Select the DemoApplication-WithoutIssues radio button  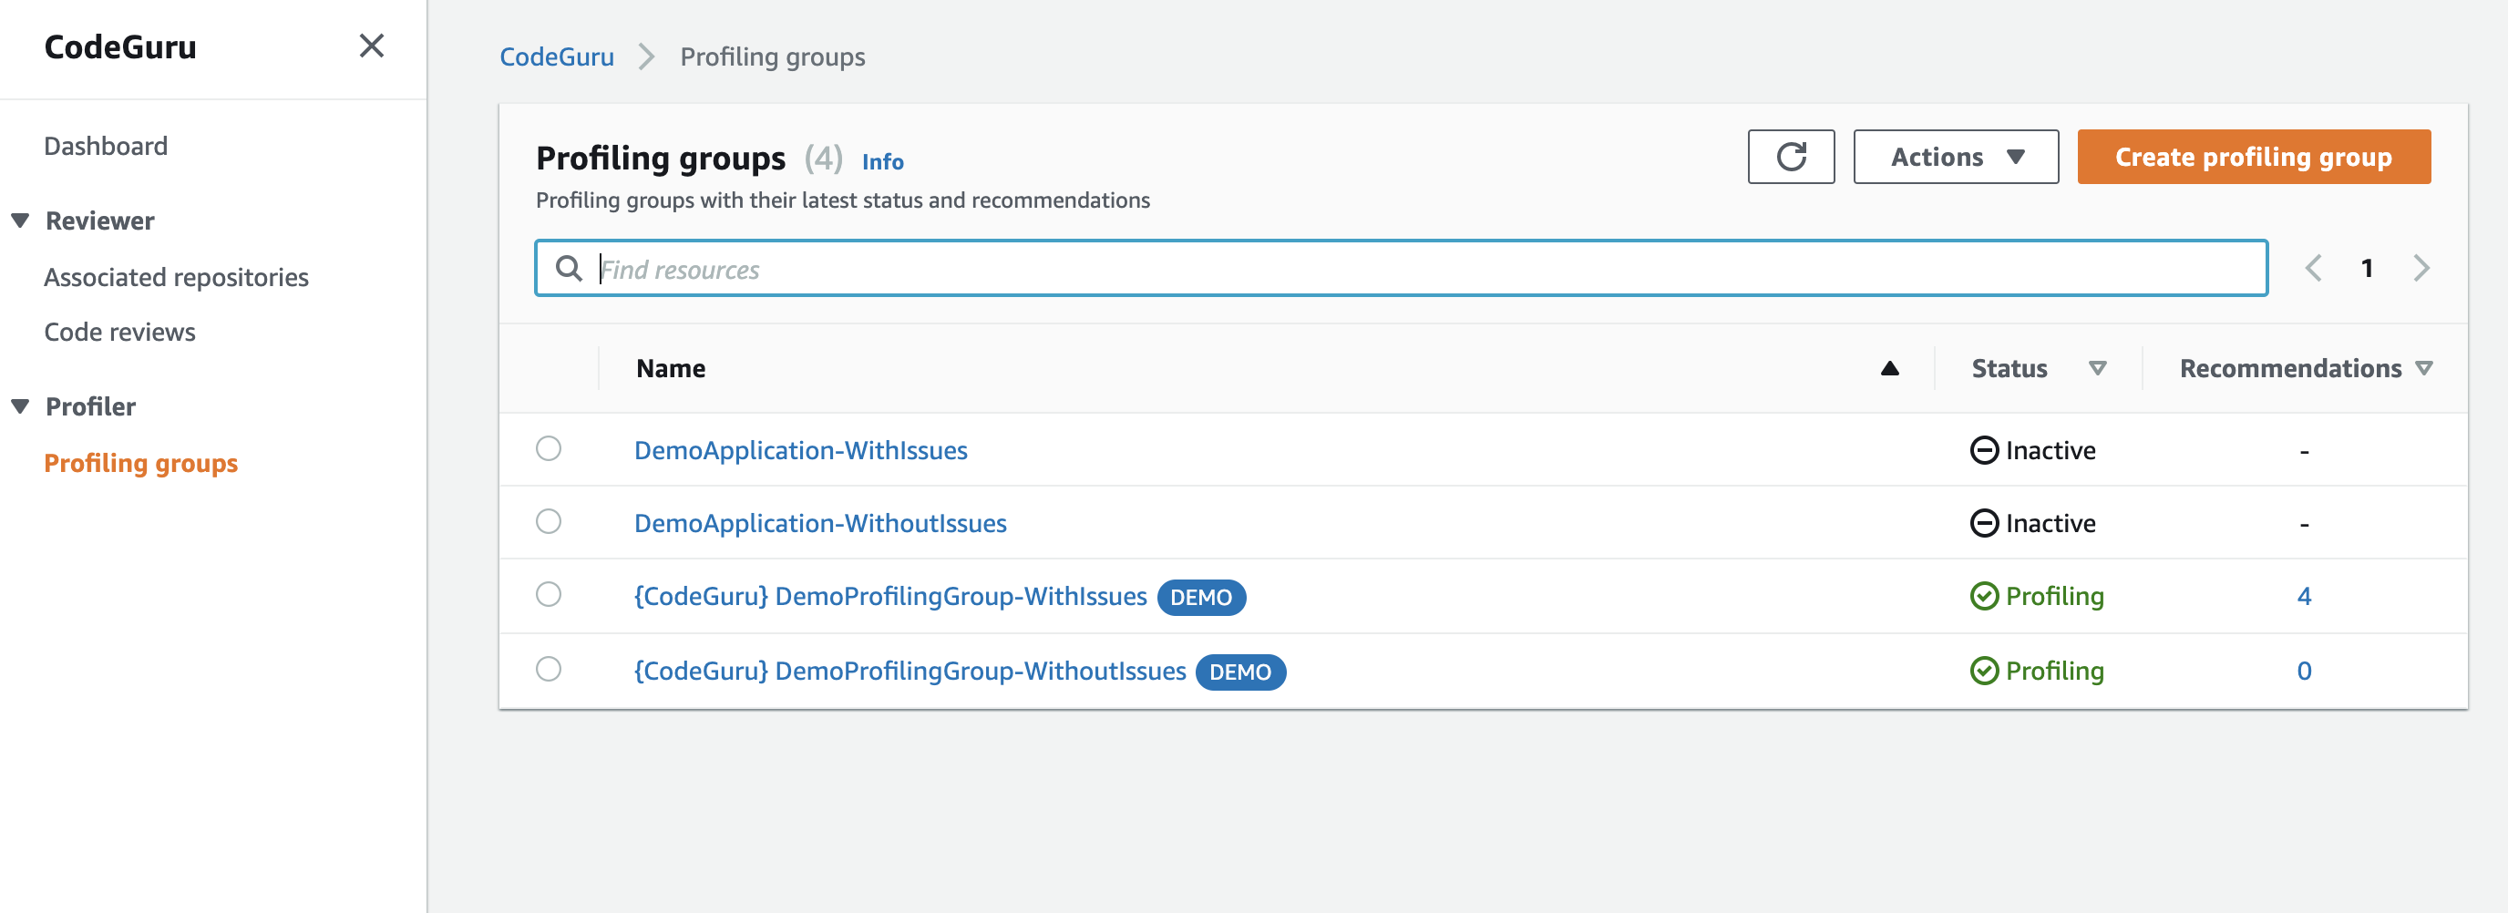(x=548, y=521)
